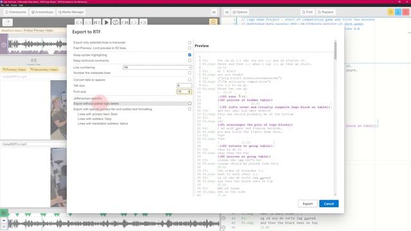Click the blue square icon in the editor toolbar
Viewport: 411px width, 231px height.
pos(398,12)
